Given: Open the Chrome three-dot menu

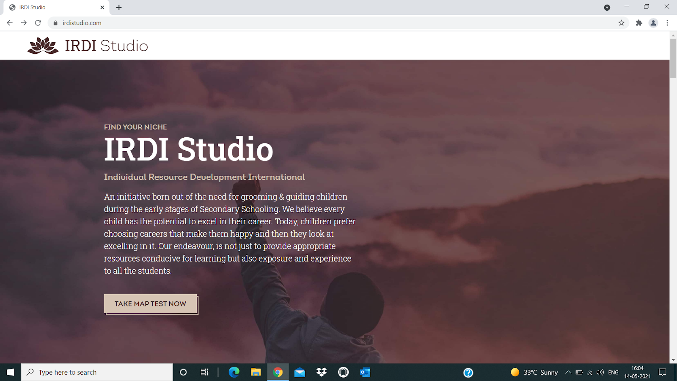Looking at the screenshot, I should pyautogui.click(x=667, y=23).
